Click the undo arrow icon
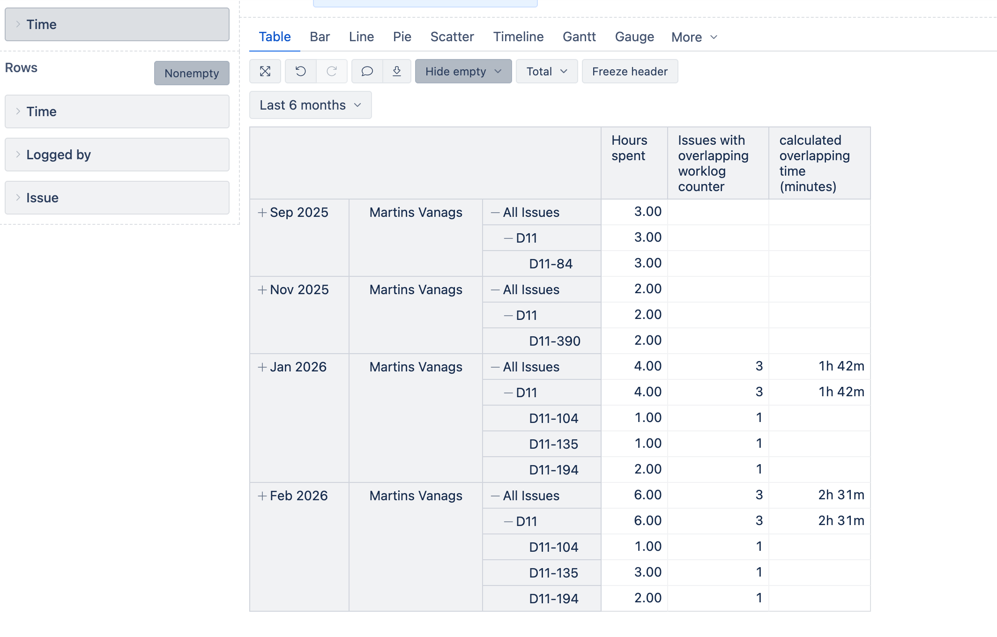 (301, 71)
